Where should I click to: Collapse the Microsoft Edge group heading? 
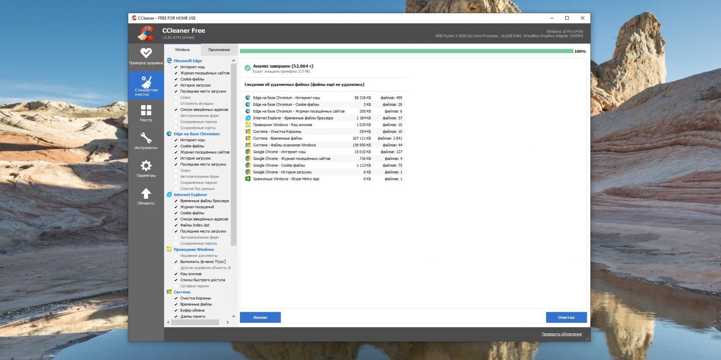[188, 61]
